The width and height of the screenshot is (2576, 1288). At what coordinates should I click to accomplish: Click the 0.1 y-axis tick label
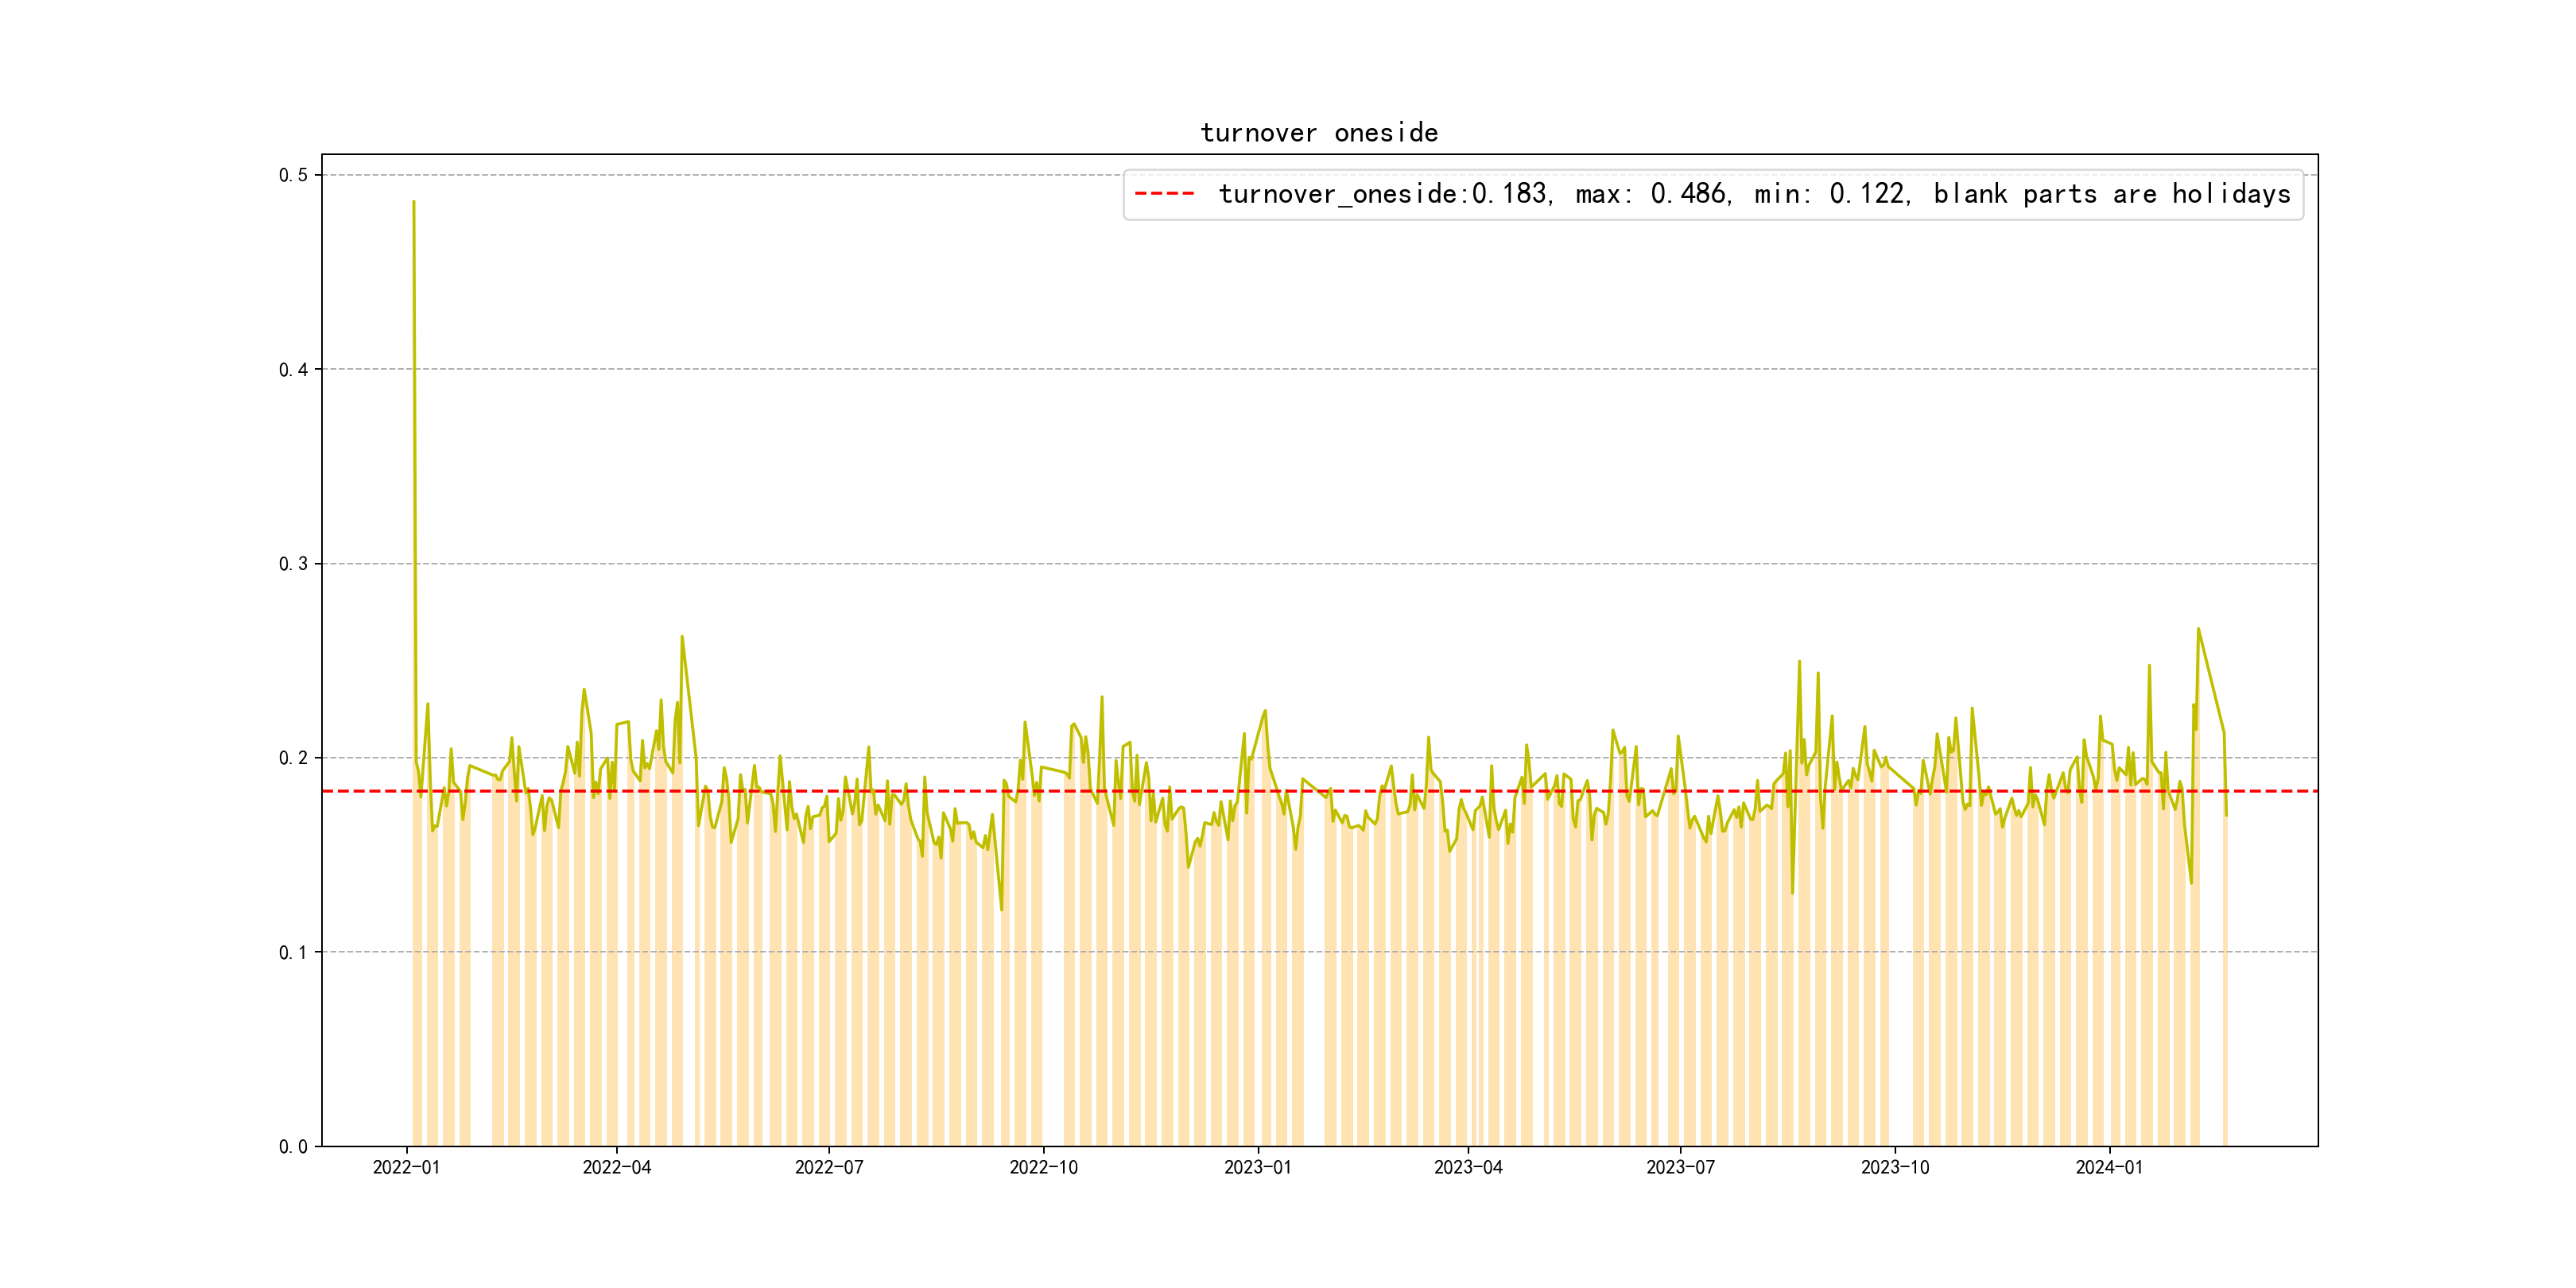293,952
